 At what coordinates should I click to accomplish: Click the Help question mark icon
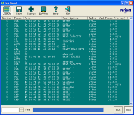(56, 9)
